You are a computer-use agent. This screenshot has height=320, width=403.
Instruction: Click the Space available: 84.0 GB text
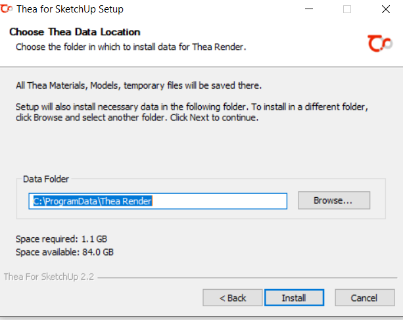click(x=65, y=252)
